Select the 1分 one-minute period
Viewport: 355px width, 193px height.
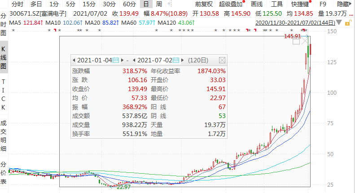pos(54,4)
